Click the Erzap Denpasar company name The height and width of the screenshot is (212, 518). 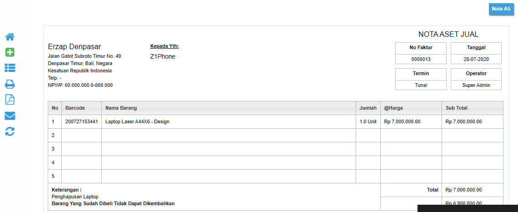pyautogui.click(x=75, y=46)
